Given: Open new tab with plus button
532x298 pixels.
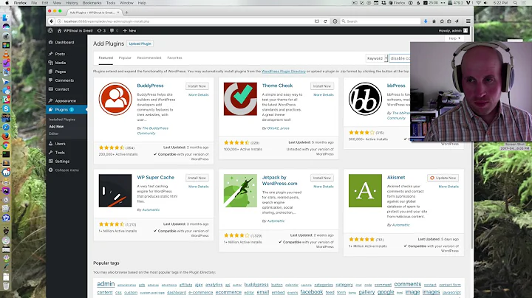Looking at the screenshot, I should point(126,13).
